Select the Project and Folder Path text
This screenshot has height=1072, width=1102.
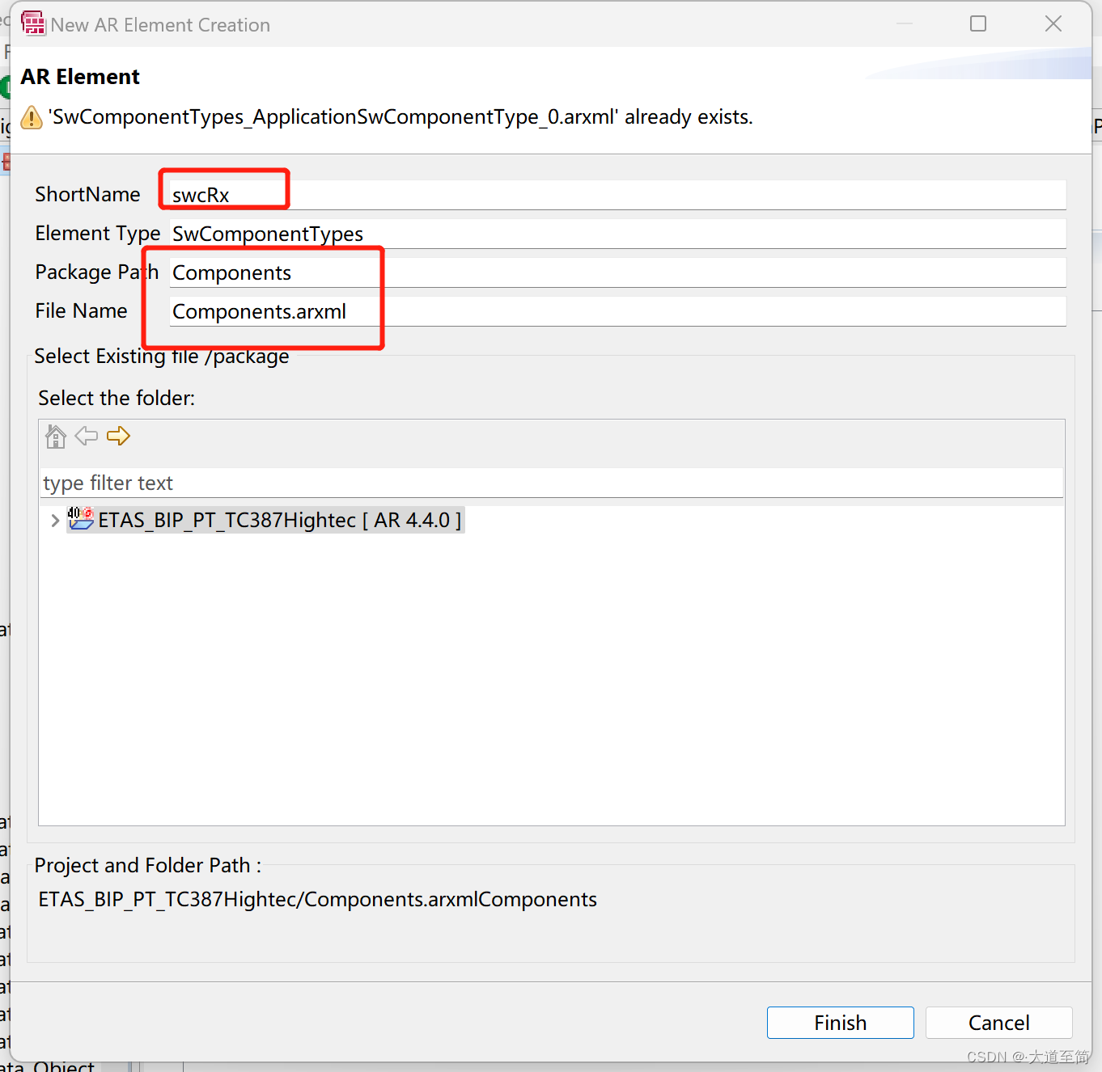pos(317,898)
